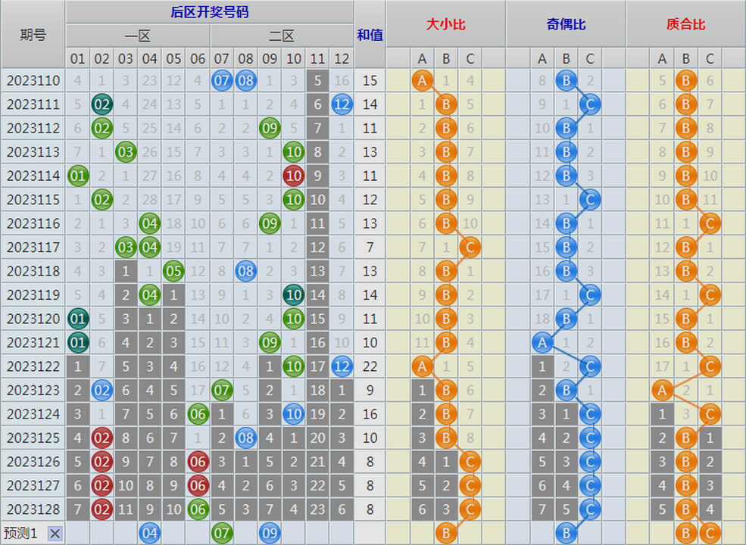Click the 期号 column header
The width and height of the screenshot is (746, 545).
coord(33,34)
